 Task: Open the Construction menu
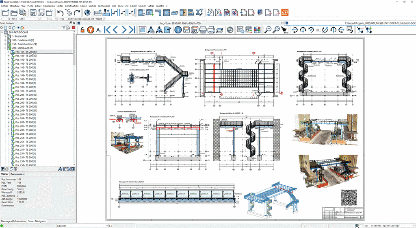[71, 6]
